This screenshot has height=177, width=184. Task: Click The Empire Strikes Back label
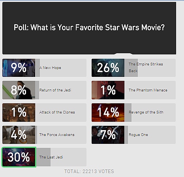146,67
